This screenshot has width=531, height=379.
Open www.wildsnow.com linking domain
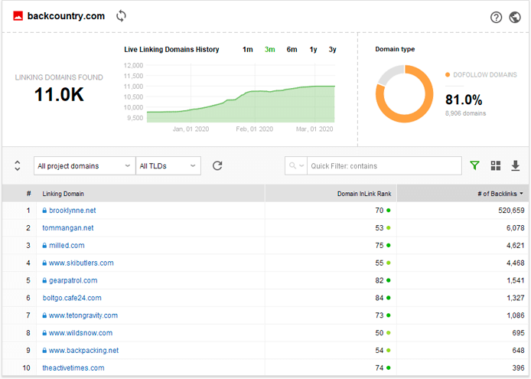click(x=80, y=333)
